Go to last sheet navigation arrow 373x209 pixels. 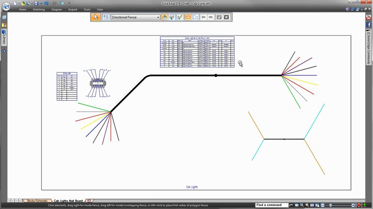point(20,201)
